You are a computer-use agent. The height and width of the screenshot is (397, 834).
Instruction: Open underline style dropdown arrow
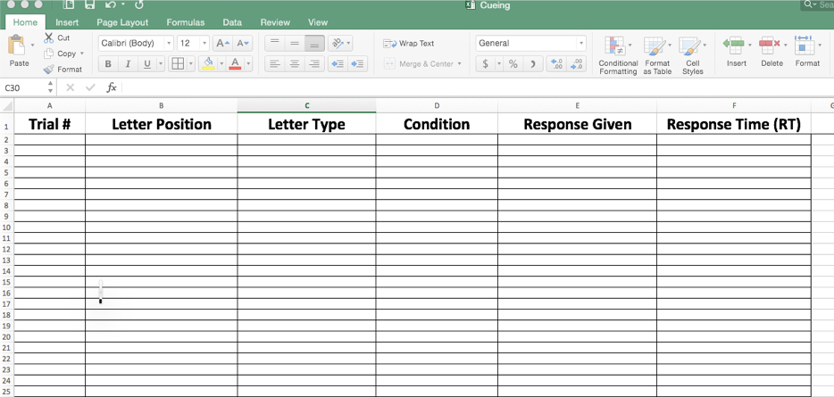tap(161, 63)
